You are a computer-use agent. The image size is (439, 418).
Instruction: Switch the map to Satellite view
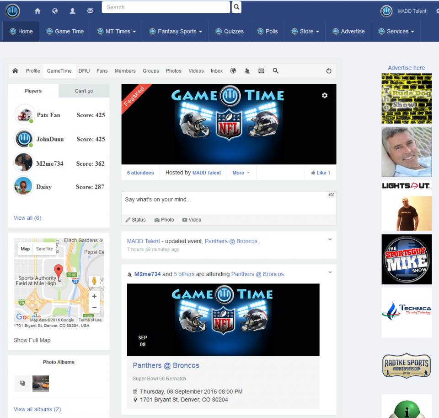coord(44,249)
